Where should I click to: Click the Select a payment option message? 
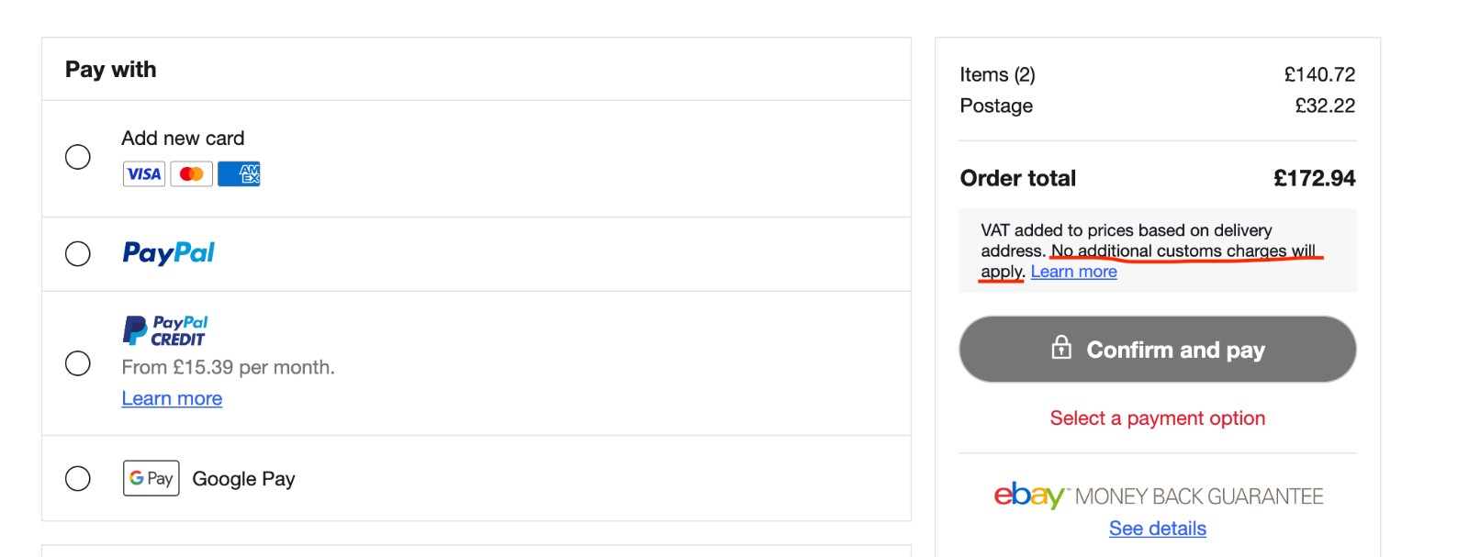pos(1158,418)
